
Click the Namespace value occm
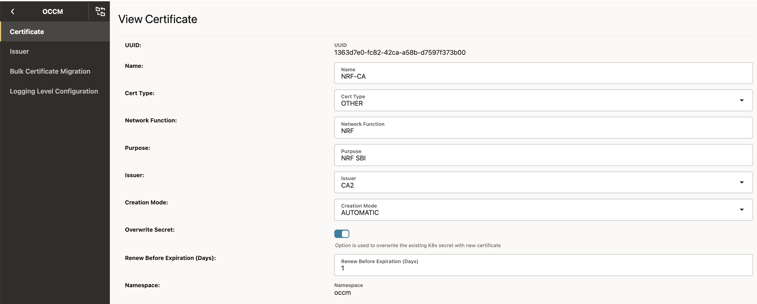(342, 293)
